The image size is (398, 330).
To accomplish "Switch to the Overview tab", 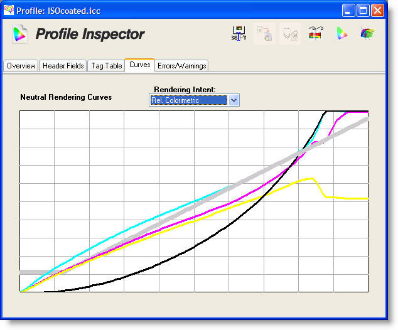I will point(21,66).
